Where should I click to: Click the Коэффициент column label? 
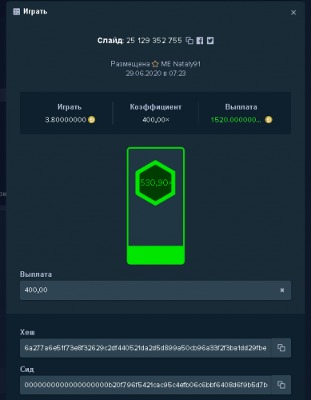click(156, 107)
